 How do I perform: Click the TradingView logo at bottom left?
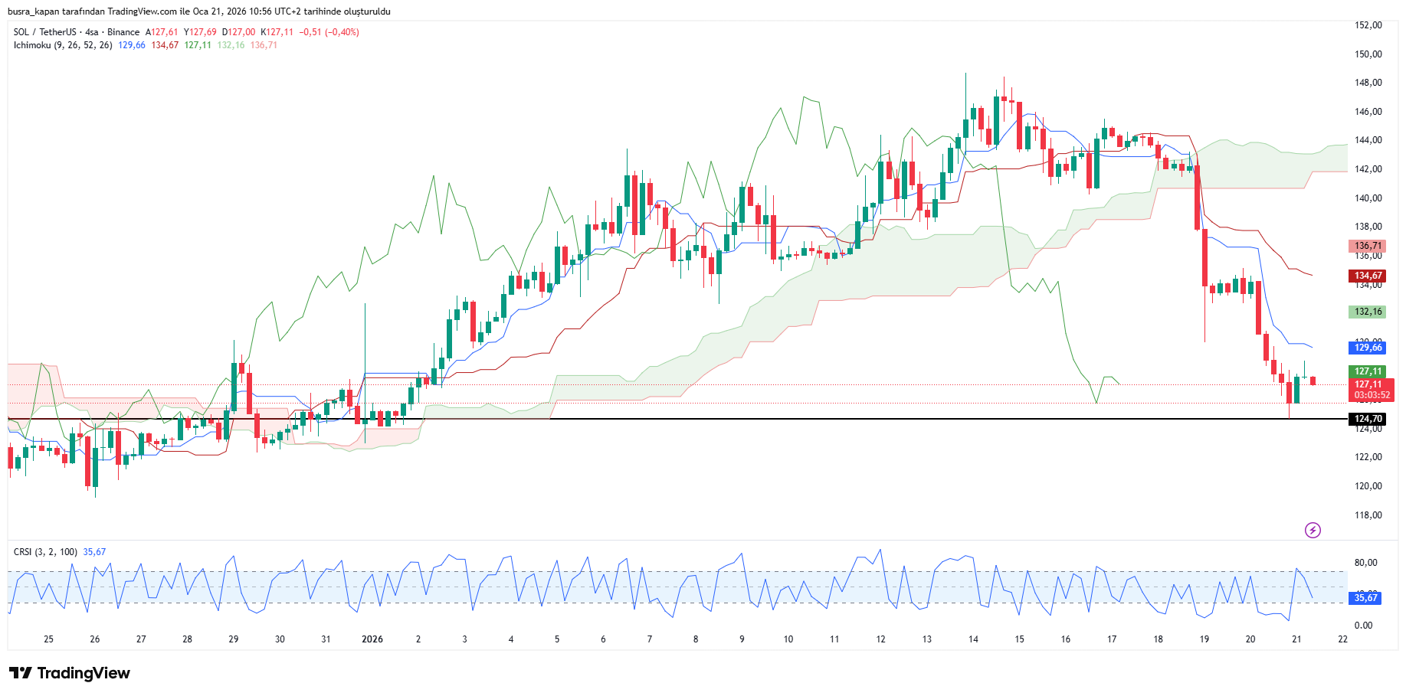click(70, 673)
